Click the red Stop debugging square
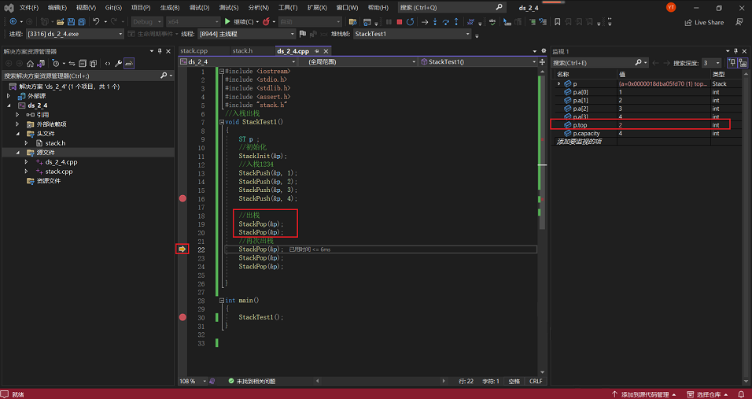This screenshot has height=399, width=752. (399, 22)
